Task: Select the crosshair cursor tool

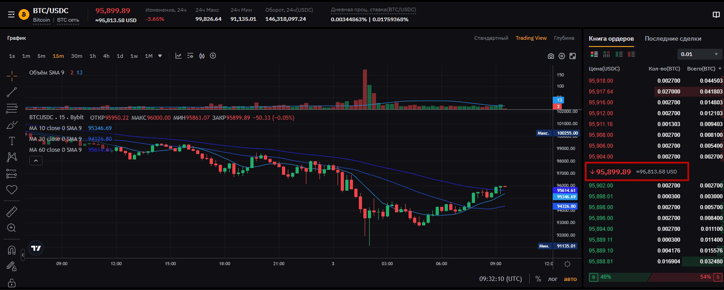Action: [x=12, y=75]
